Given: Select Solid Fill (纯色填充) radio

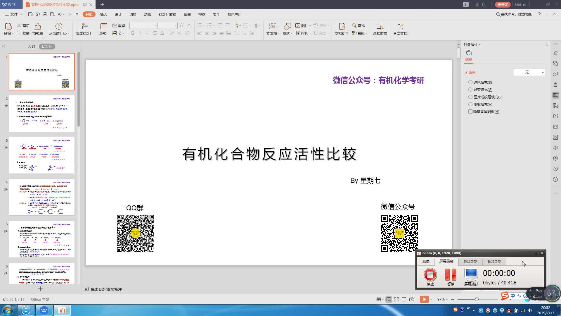Looking at the screenshot, I should 470,82.
